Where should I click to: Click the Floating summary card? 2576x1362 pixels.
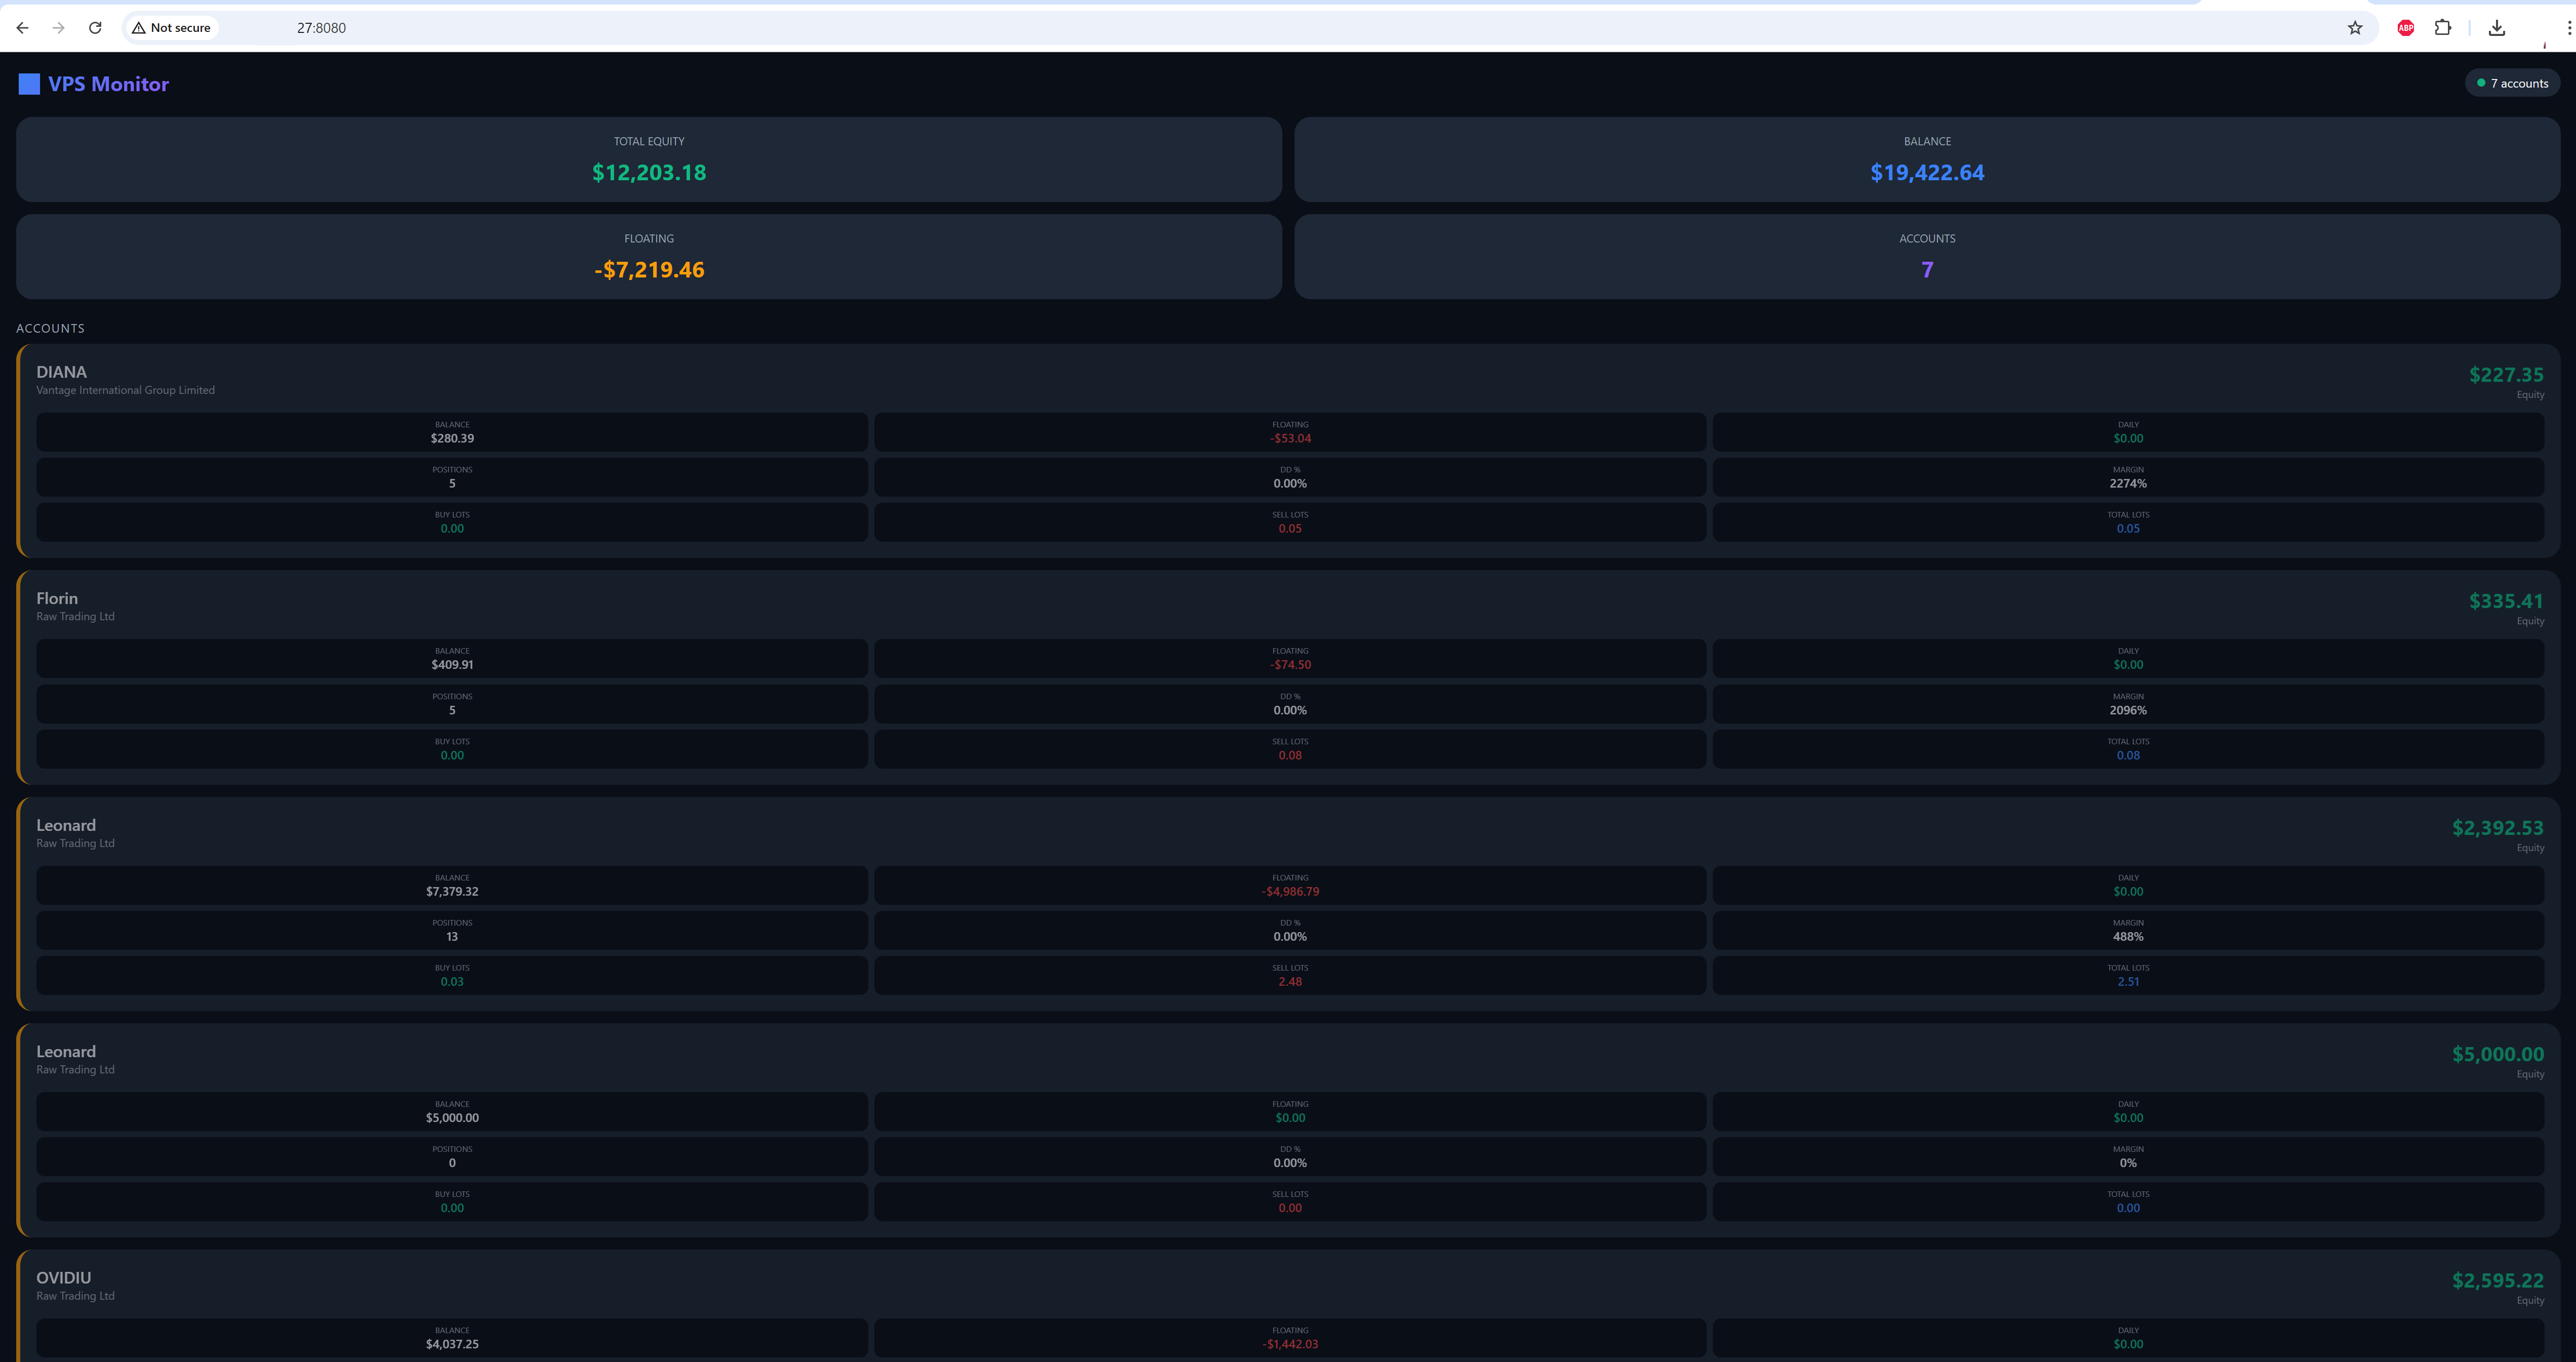click(648, 256)
